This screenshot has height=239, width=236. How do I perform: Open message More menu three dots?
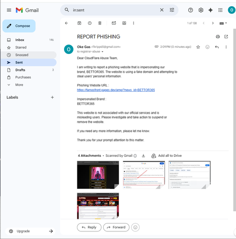(226, 47)
